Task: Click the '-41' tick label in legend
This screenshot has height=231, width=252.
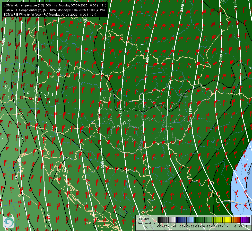Action: click(175, 227)
